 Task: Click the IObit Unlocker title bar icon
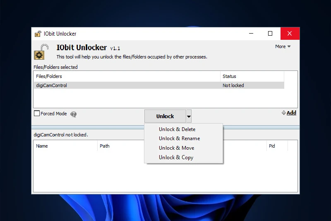coord(38,34)
